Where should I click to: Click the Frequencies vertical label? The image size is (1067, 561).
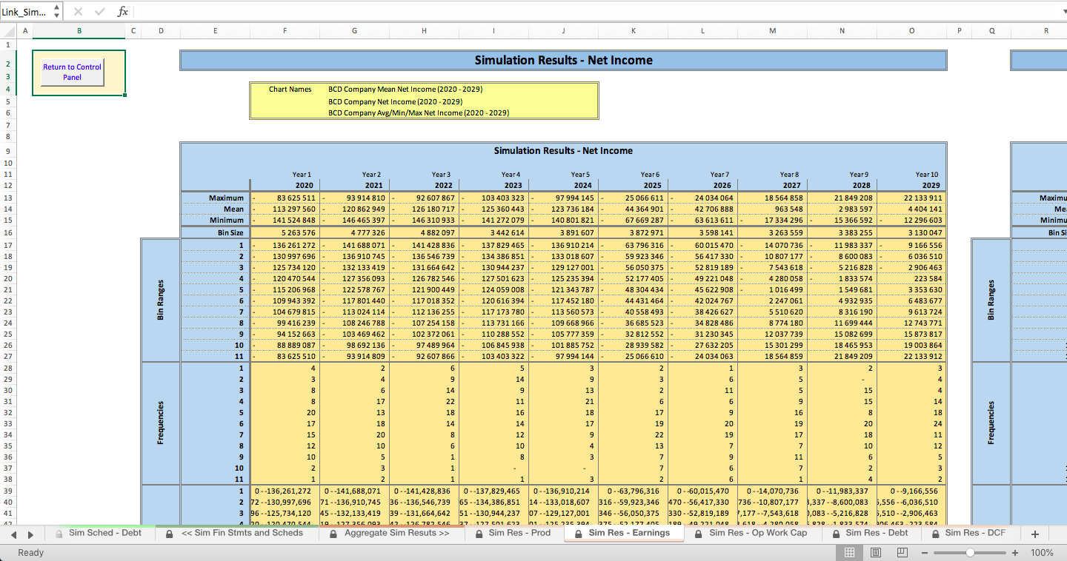pyautogui.click(x=160, y=423)
